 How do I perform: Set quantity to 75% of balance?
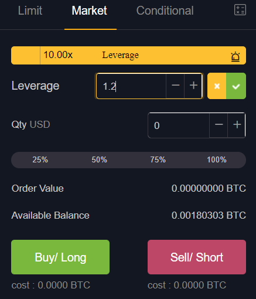(158, 160)
